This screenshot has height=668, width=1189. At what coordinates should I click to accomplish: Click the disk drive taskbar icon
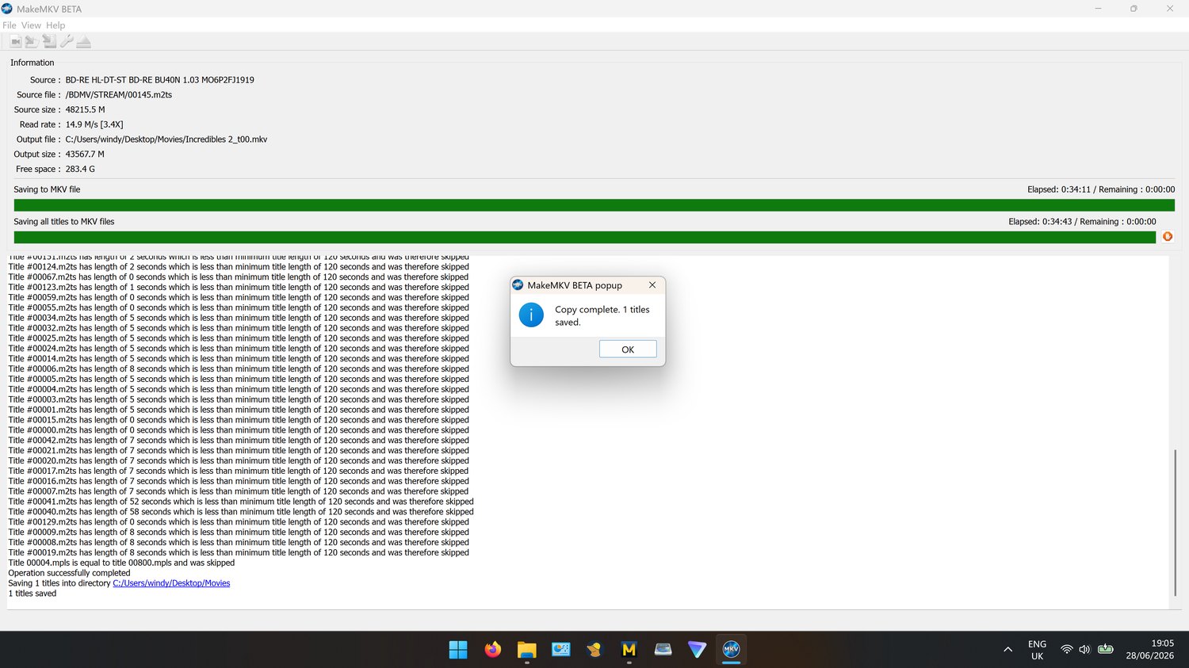pos(663,650)
